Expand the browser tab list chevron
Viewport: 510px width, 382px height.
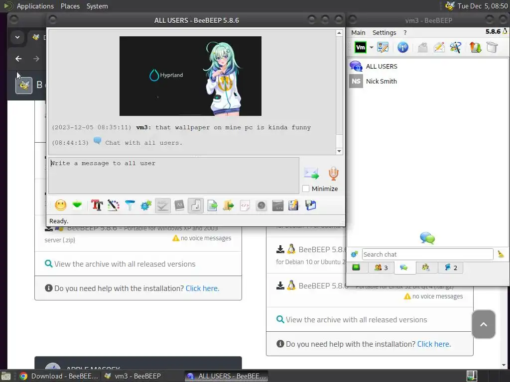17,37
